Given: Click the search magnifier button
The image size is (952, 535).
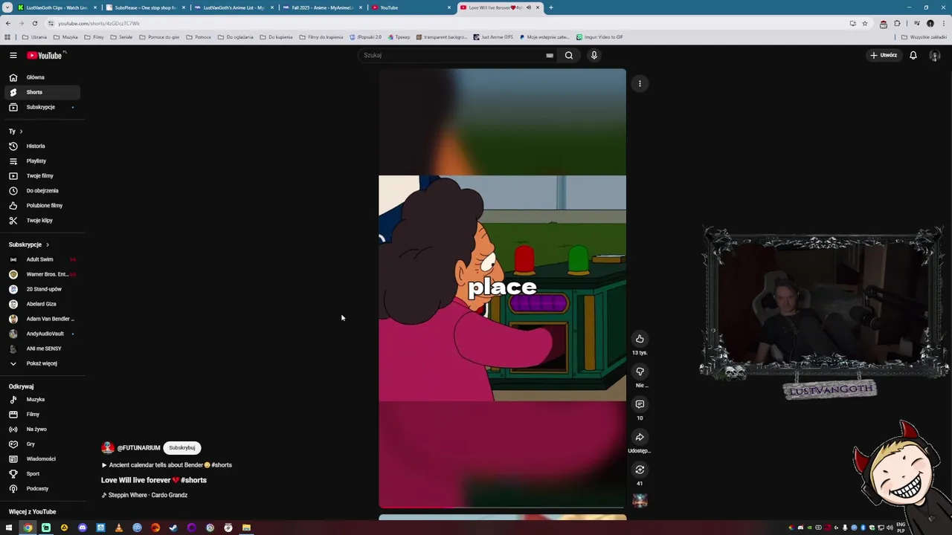Looking at the screenshot, I should (569, 55).
